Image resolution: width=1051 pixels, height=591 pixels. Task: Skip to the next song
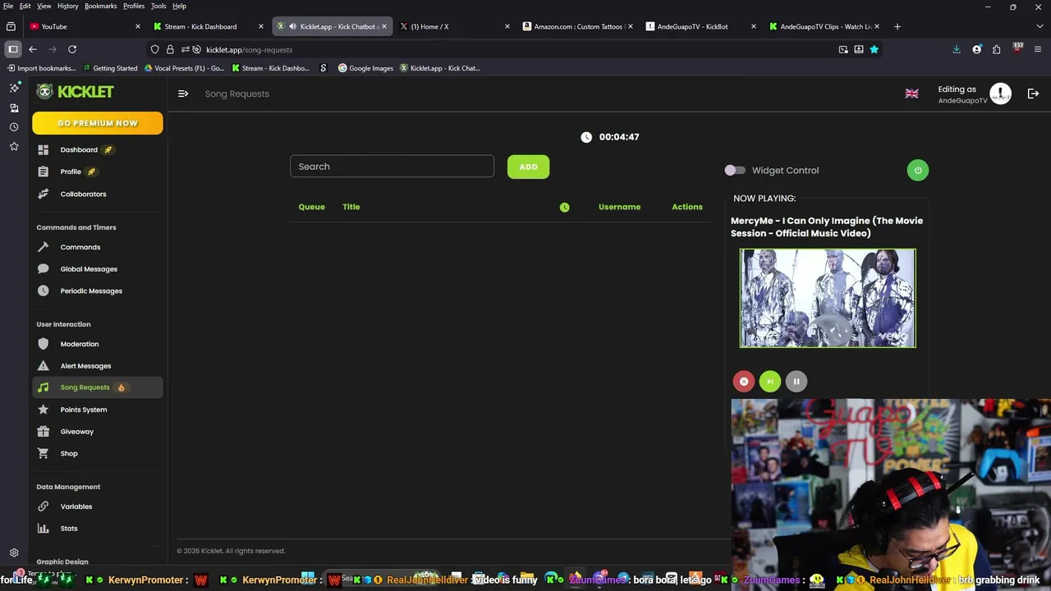770,381
